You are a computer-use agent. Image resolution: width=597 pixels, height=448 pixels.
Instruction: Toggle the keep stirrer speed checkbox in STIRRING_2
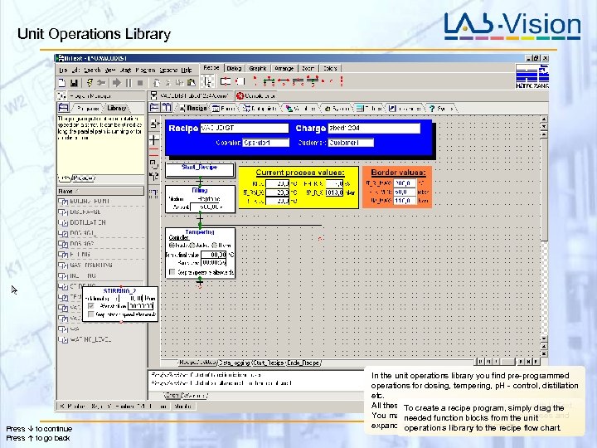[x=90, y=314]
